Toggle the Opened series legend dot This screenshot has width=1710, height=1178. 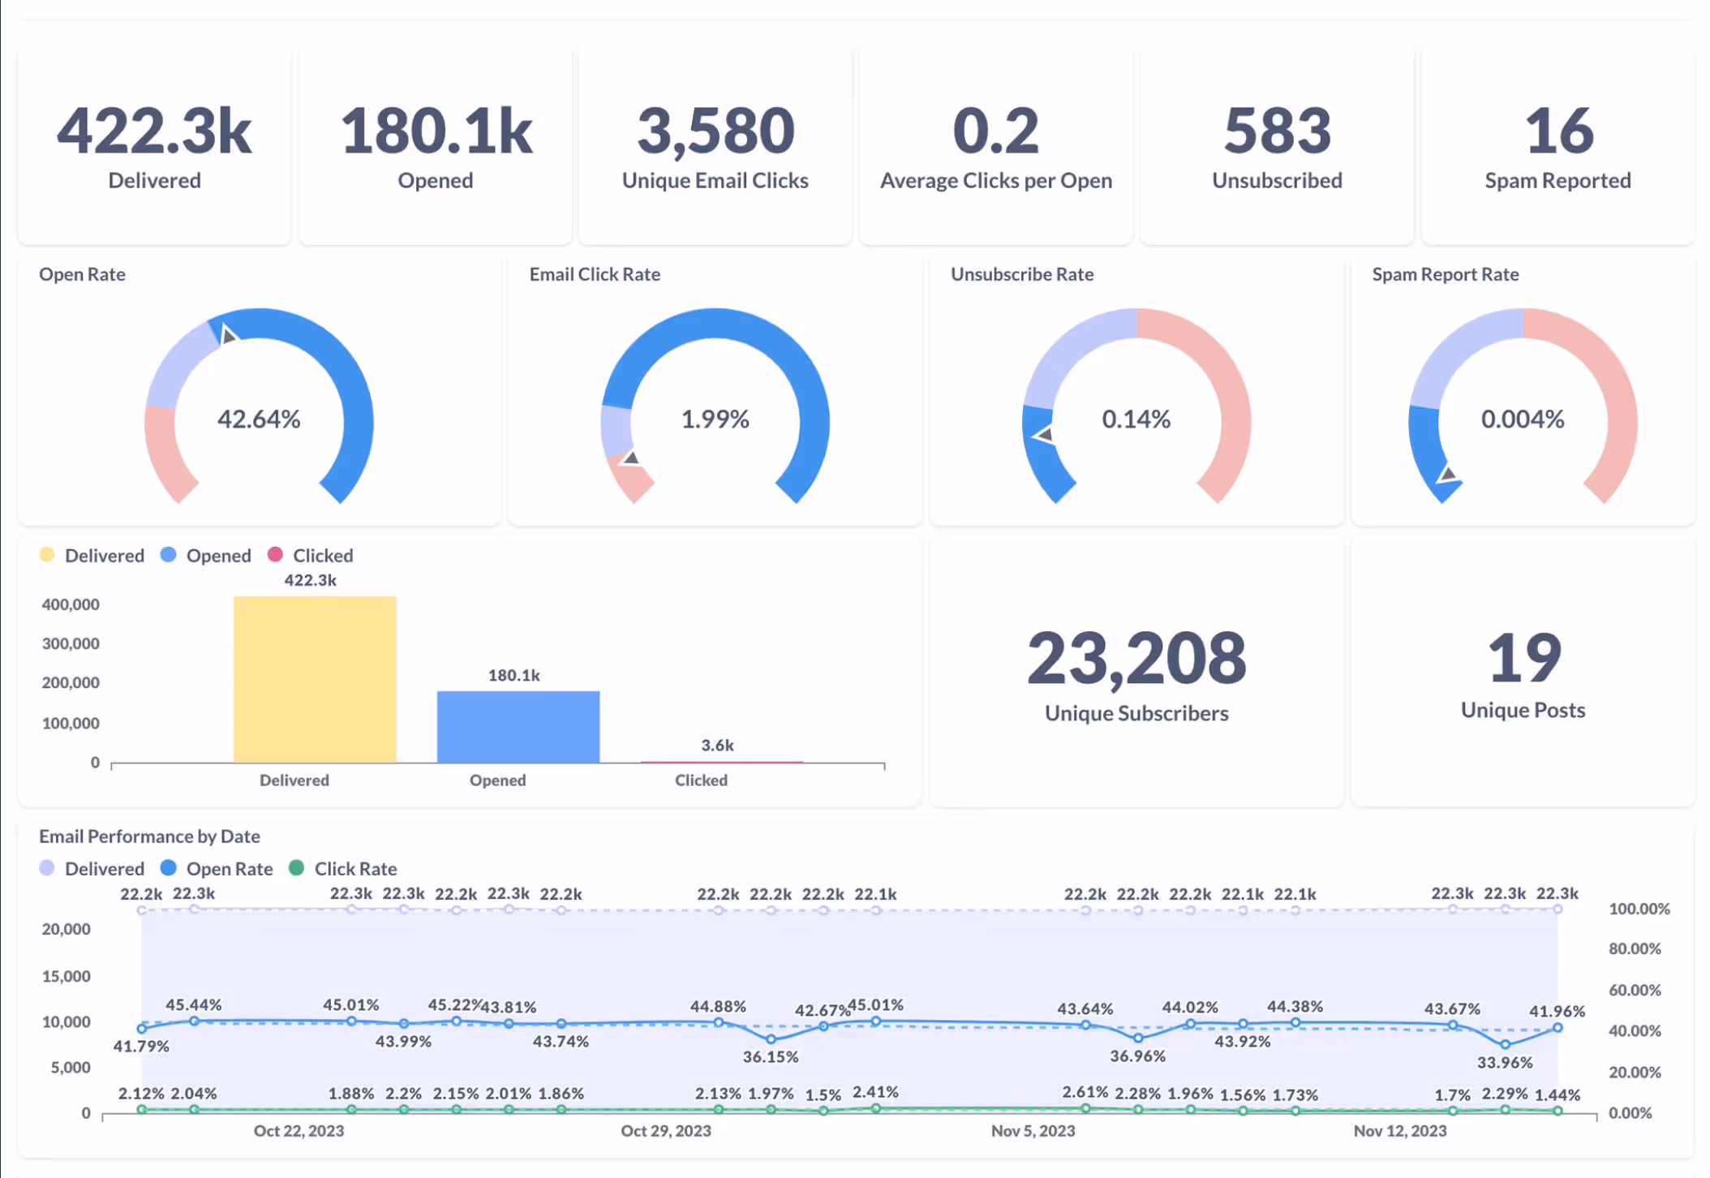[169, 555]
